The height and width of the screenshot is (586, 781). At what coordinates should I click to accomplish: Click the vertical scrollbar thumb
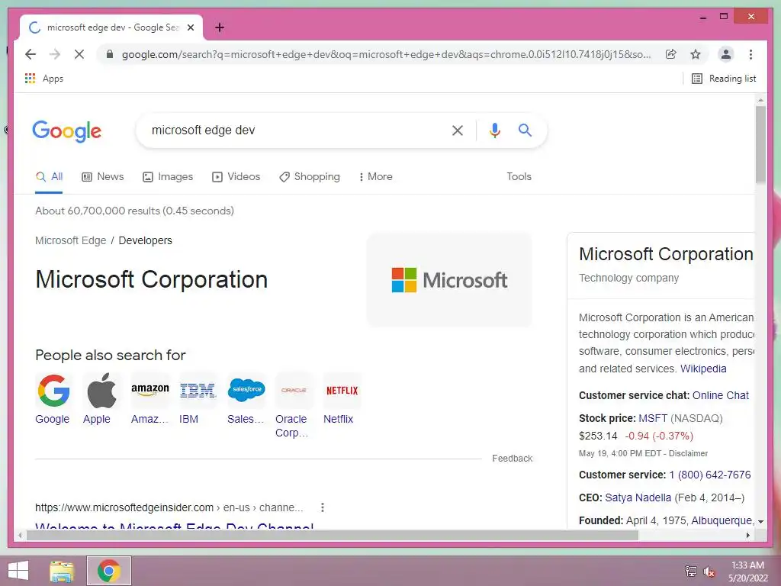tap(760, 144)
